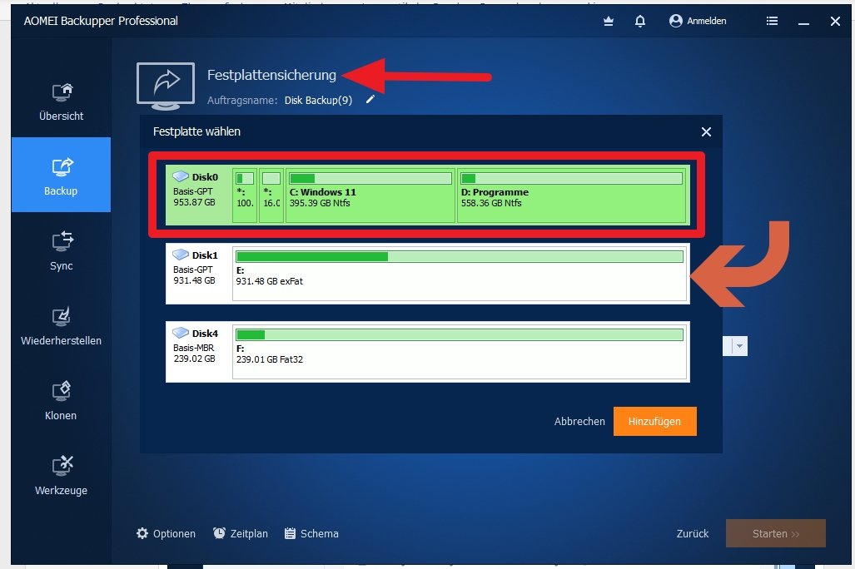Go to Wiederherstellen section
The height and width of the screenshot is (569, 855).
[x=61, y=324]
